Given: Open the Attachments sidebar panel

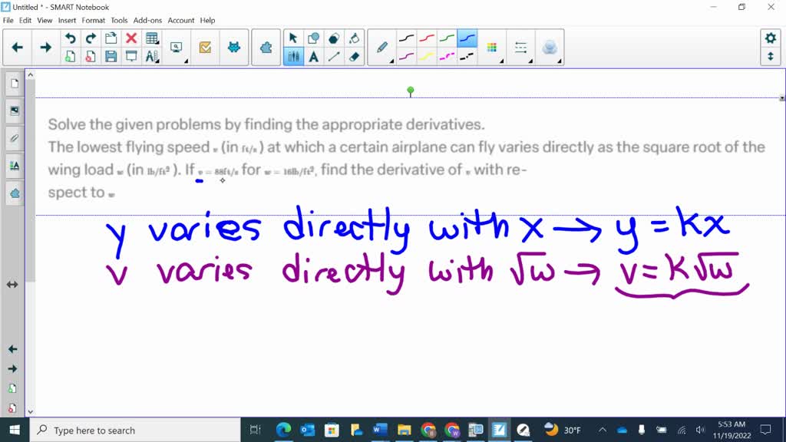Looking at the screenshot, I should coord(14,138).
